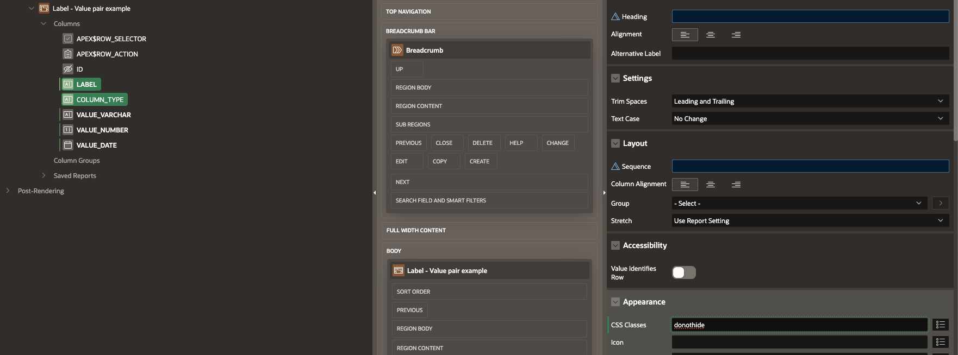Open CSS Classes quick pick list icon
This screenshot has width=958, height=355.
pyautogui.click(x=940, y=325)
